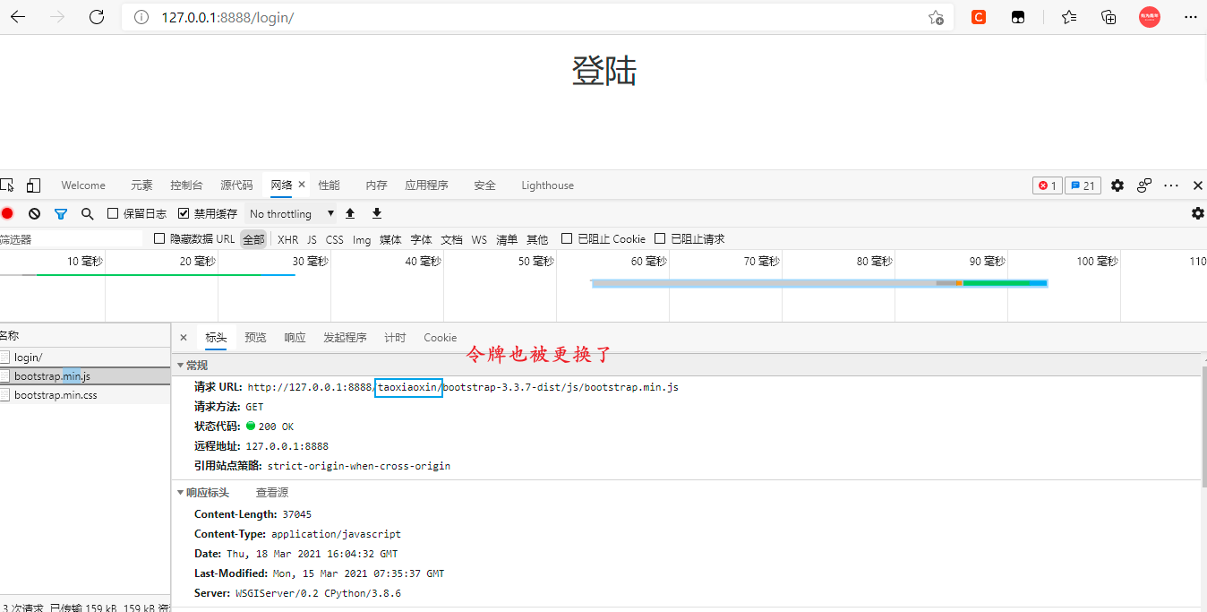Toggle the network filter funnel
Image resolution: width=1207 pixels, height=612 pixels.
[61, 213]
